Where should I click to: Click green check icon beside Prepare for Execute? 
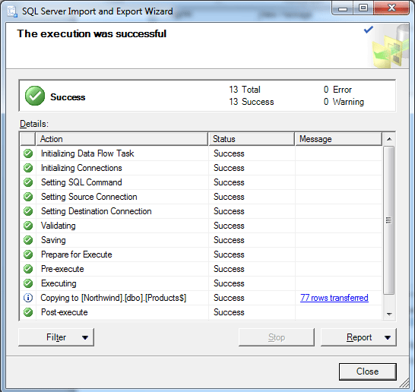[x=28, y=254]
